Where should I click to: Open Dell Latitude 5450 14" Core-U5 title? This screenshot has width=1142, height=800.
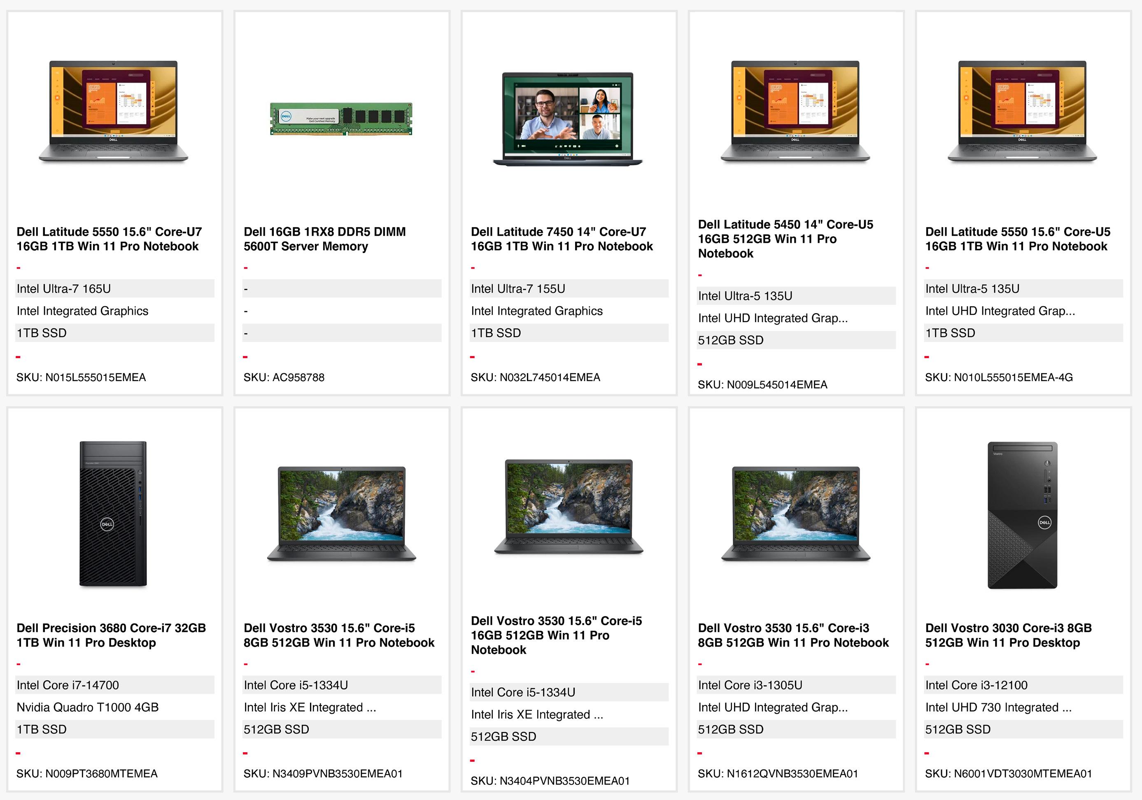click(785, 239)
